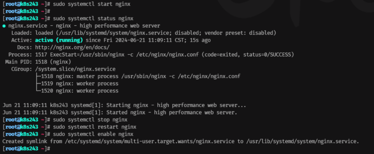Image resolution: width=374 pixels, height=154 pixels.
Task: Select the 1518 master process tree line
Action: [x=138, y=76]
